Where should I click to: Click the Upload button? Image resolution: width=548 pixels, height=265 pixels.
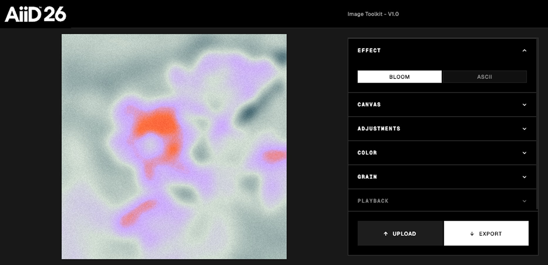[x=400, y=233]
